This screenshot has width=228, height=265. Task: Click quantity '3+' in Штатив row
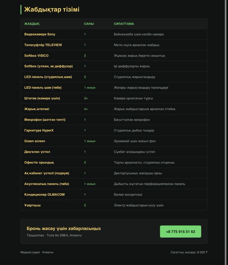click(x=86, y=98)
